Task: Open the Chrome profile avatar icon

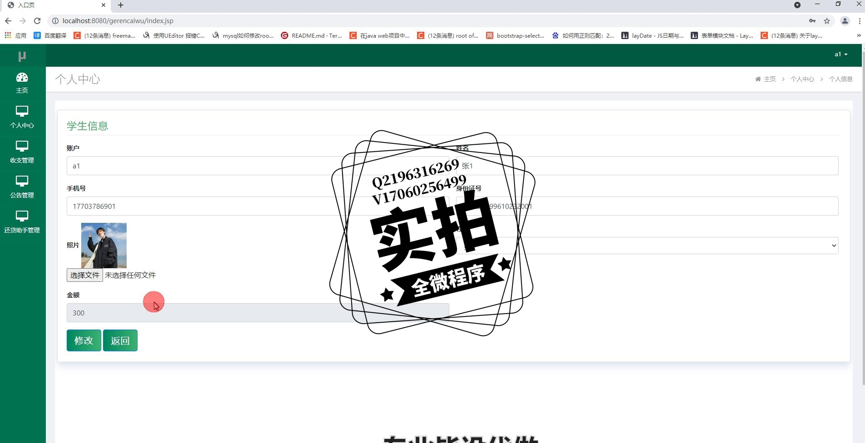Action: 845,21
